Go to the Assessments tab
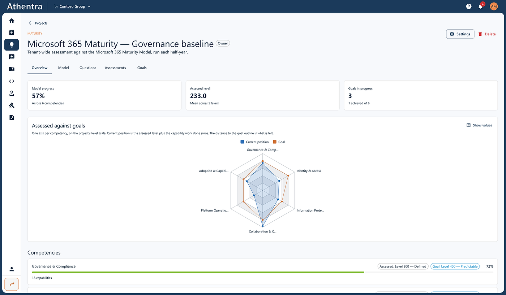 pyautogui.click(x=115, y=68)
